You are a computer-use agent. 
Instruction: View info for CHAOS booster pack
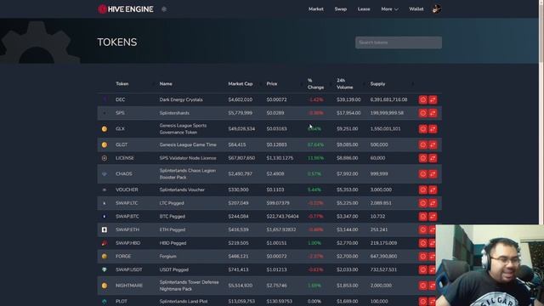coord(423,174)
